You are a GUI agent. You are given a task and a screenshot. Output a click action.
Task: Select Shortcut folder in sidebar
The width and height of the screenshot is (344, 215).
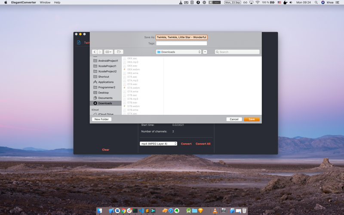[x=105, y=77]
